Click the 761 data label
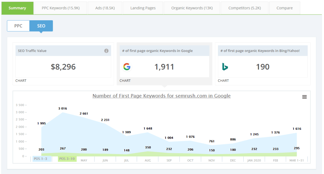The width and height of the screenshot is (324, 174). tap(212, 141)
